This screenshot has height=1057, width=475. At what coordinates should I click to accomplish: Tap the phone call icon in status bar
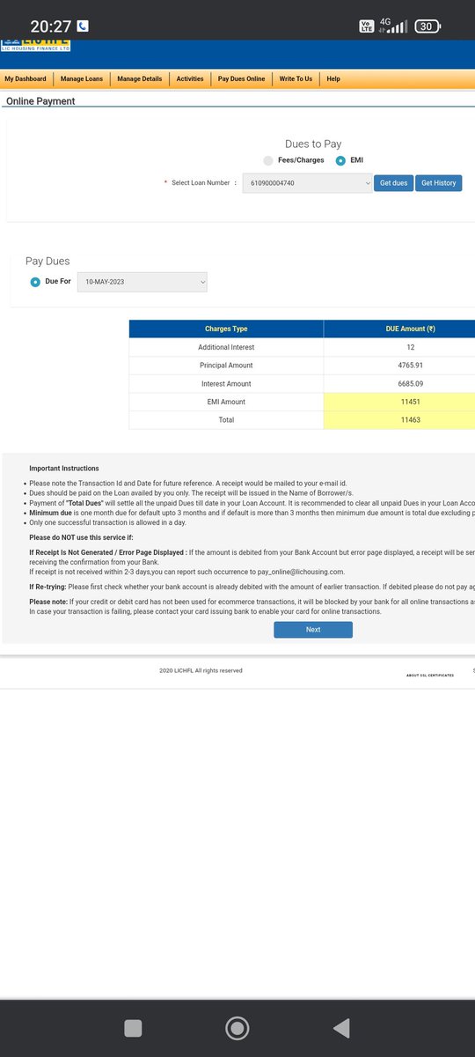tap(83, 26)
